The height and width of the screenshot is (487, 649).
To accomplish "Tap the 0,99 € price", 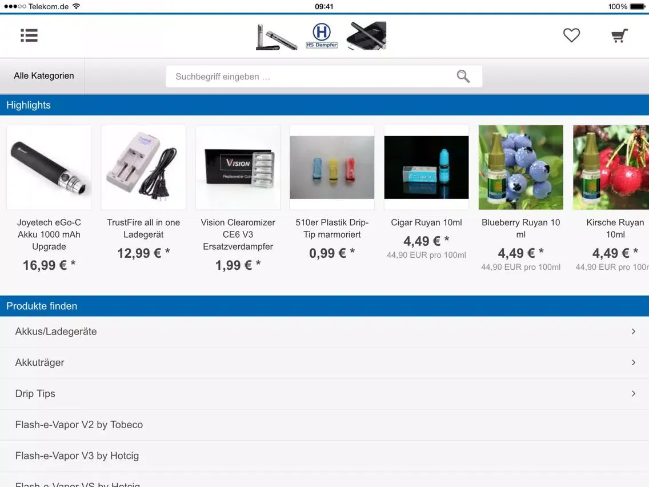I will tap(332, 253).
